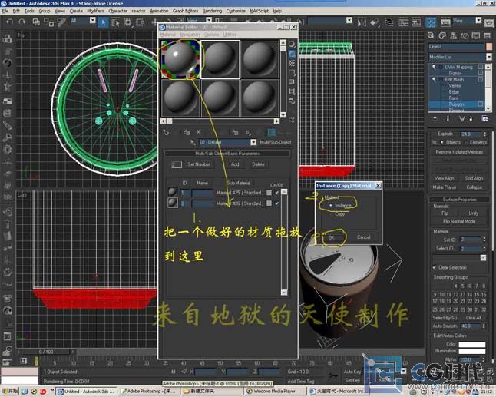Open the Display command panel tab
The image size is (496, 397).
[476, 36]
